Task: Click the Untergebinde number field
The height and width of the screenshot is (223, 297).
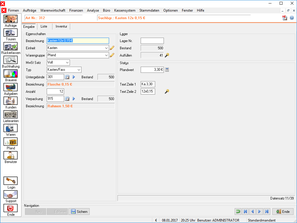Action: tap(55, 77)
